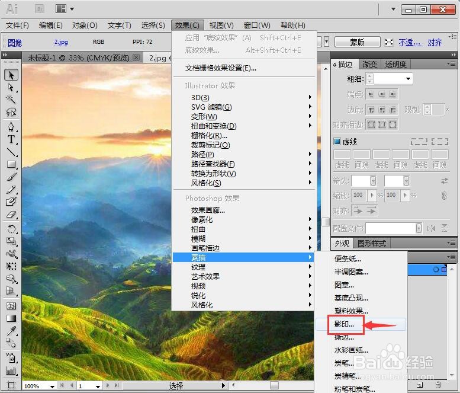Select the Eraser tool
Image resolution: width=460 pixels, height=393 pixels.
[11, 215]
